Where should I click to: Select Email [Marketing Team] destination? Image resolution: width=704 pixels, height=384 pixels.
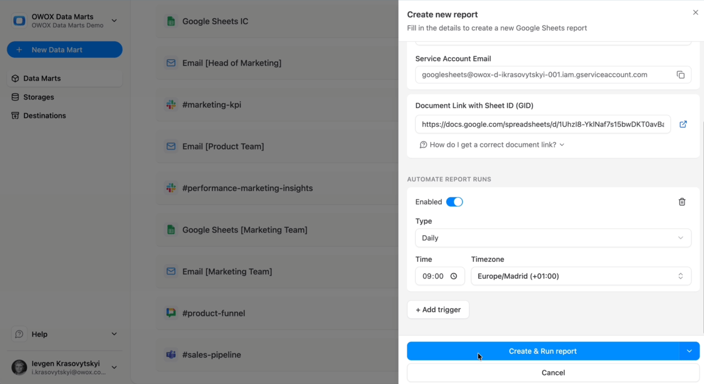pyautogui.click(x=277, y=271)
